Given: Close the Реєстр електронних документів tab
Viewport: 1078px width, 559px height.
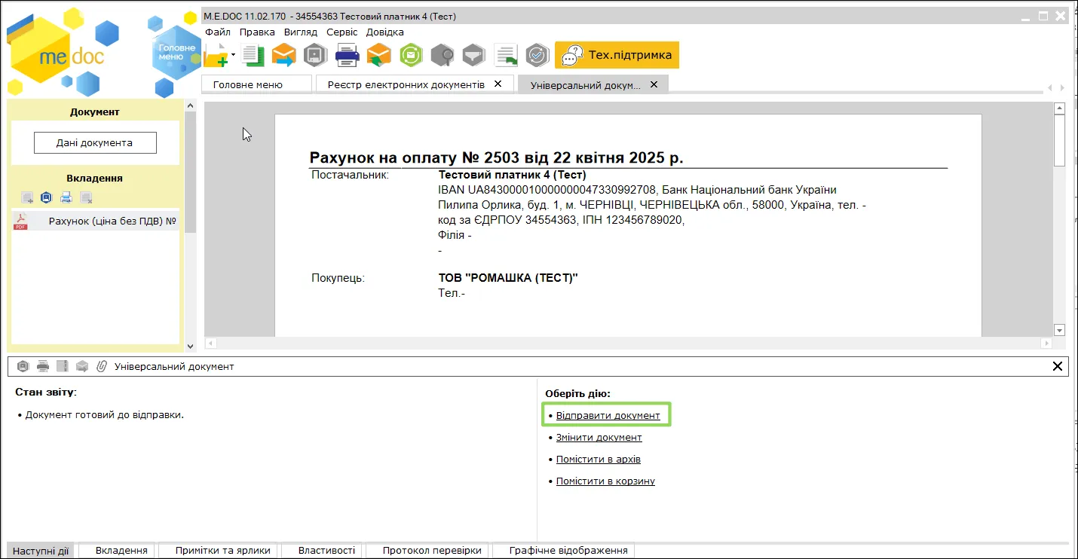Looking at the screenshot, I should (x=498, y=84).
